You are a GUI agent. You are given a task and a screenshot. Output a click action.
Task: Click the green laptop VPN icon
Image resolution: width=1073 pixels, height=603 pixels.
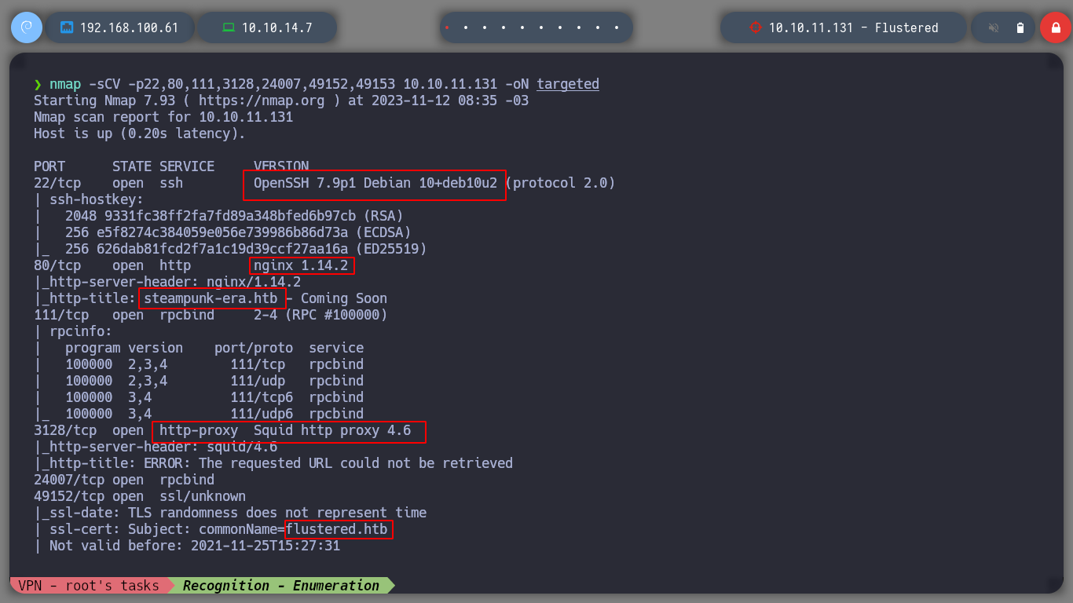pyautogui.click(x=229, y=27)
